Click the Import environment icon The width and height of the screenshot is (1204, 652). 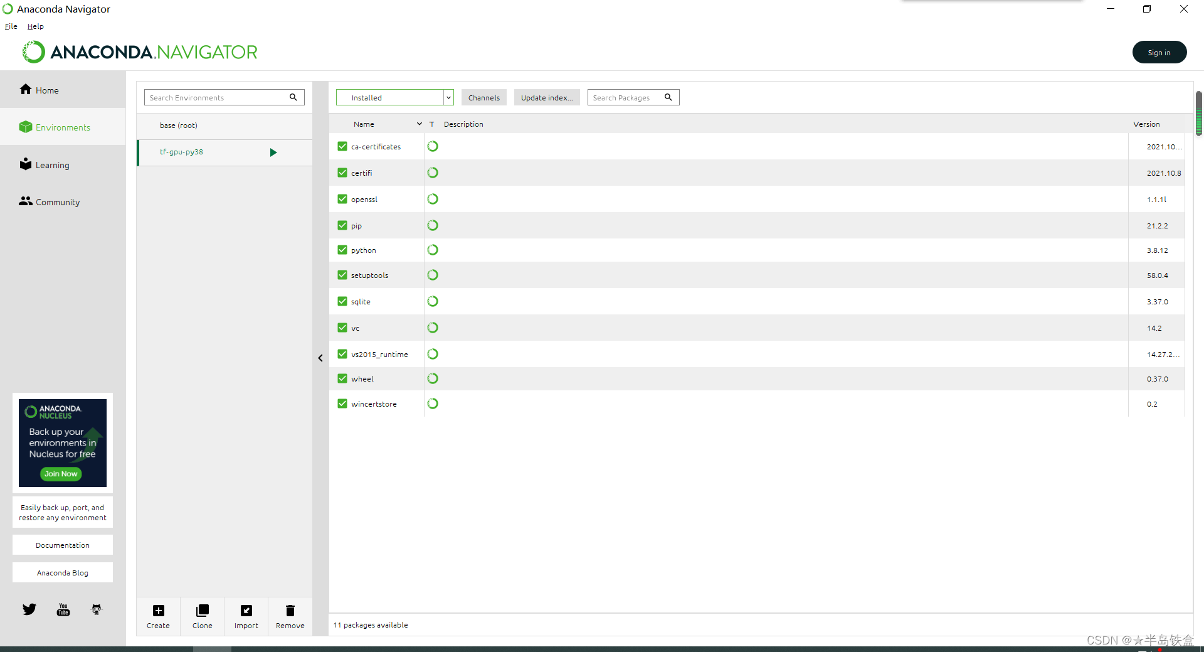pyautogui.click(x=246, y=611)
